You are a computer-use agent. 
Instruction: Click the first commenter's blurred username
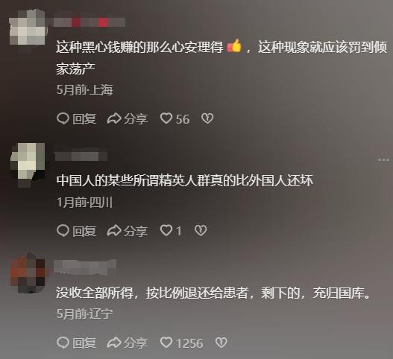coord(89,22)
